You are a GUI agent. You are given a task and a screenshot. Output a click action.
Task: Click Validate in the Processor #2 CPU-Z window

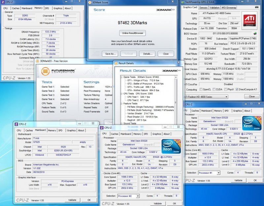158,203
